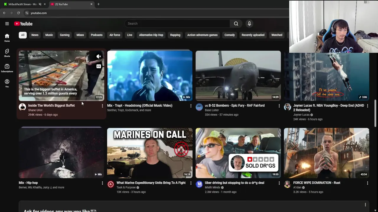Open Subscriptions in the left sidebar
The height and width of the screenshot is (212, 378).
pyautogui.click(x=7, y=68)
